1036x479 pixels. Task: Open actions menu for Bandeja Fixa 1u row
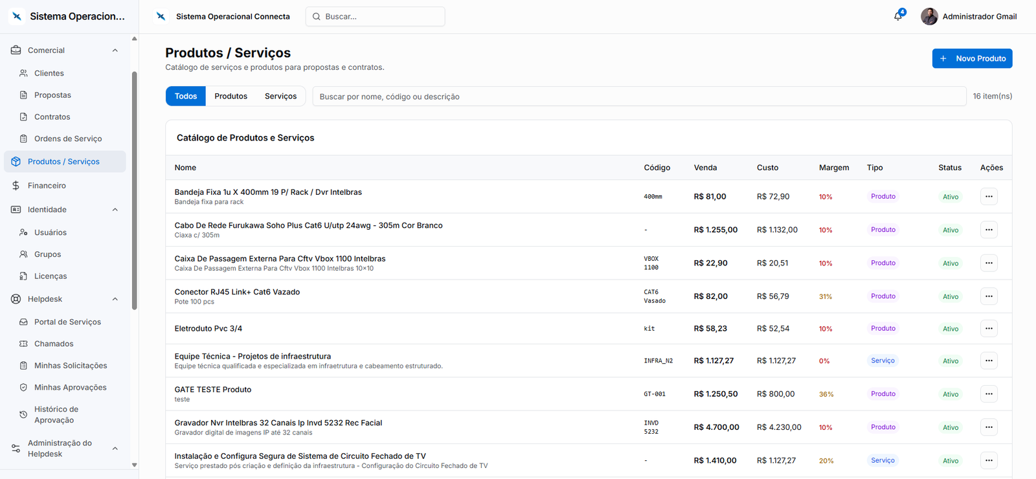989,196
